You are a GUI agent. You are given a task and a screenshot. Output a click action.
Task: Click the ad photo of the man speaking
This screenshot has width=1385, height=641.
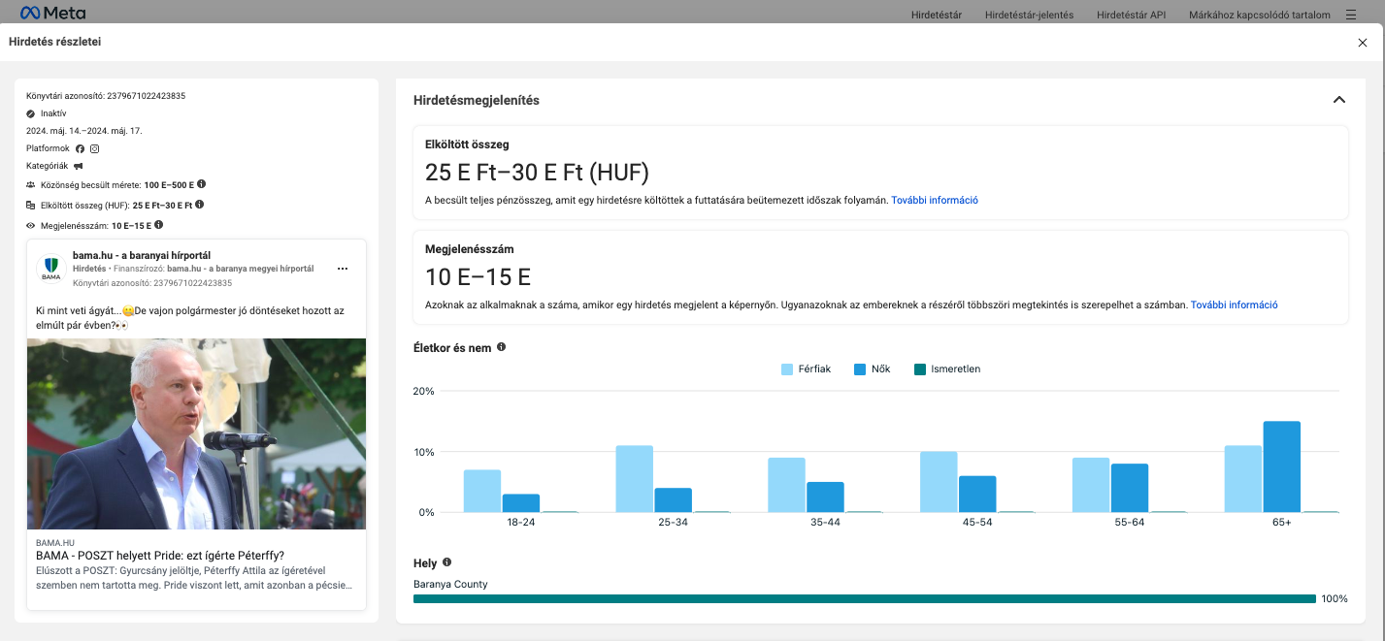(x=197, y=433)
